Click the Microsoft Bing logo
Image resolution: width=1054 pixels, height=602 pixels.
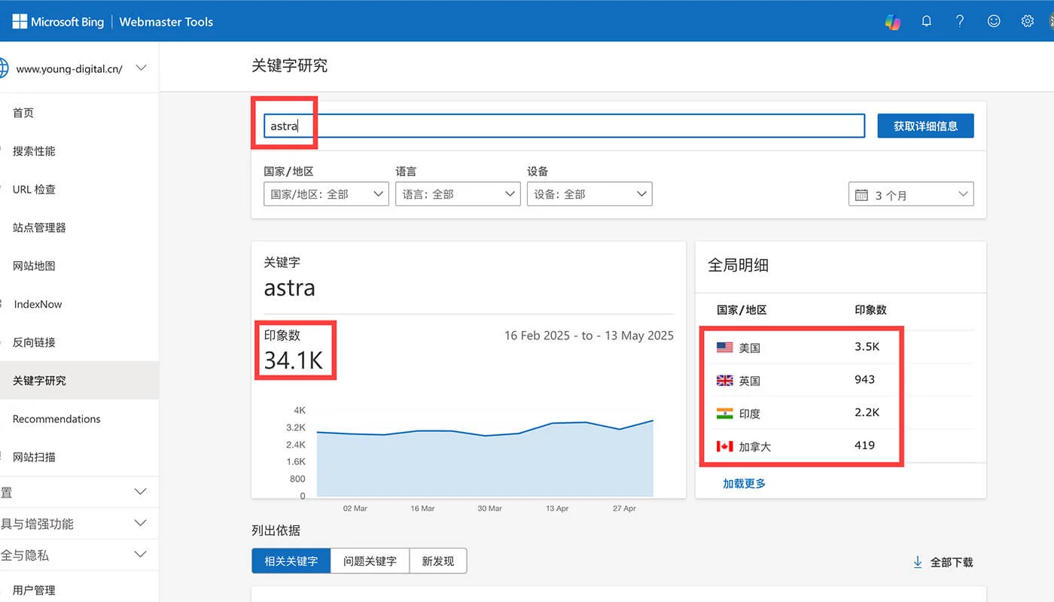(56, 21)
